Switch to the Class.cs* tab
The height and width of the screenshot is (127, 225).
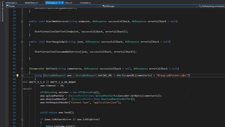point(69,3)
